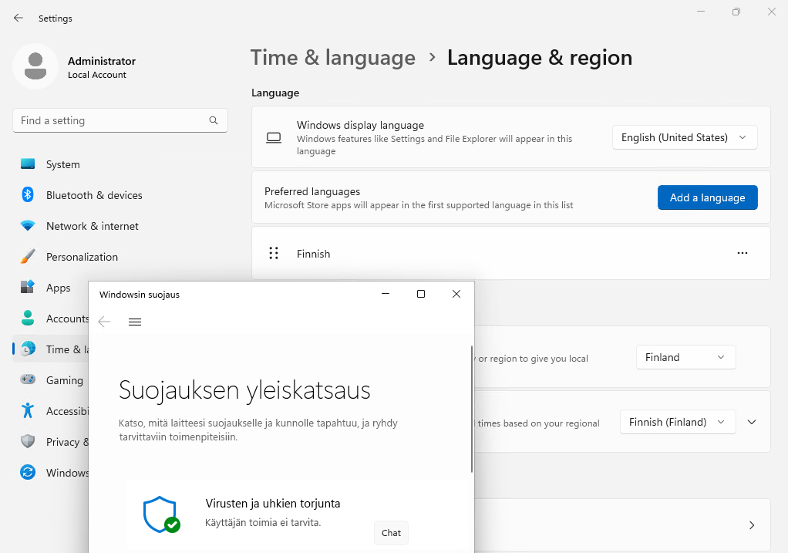Close the Windowsin suojaus window
This screenshot has height=553, width=788.
click(x=456, y=294)
